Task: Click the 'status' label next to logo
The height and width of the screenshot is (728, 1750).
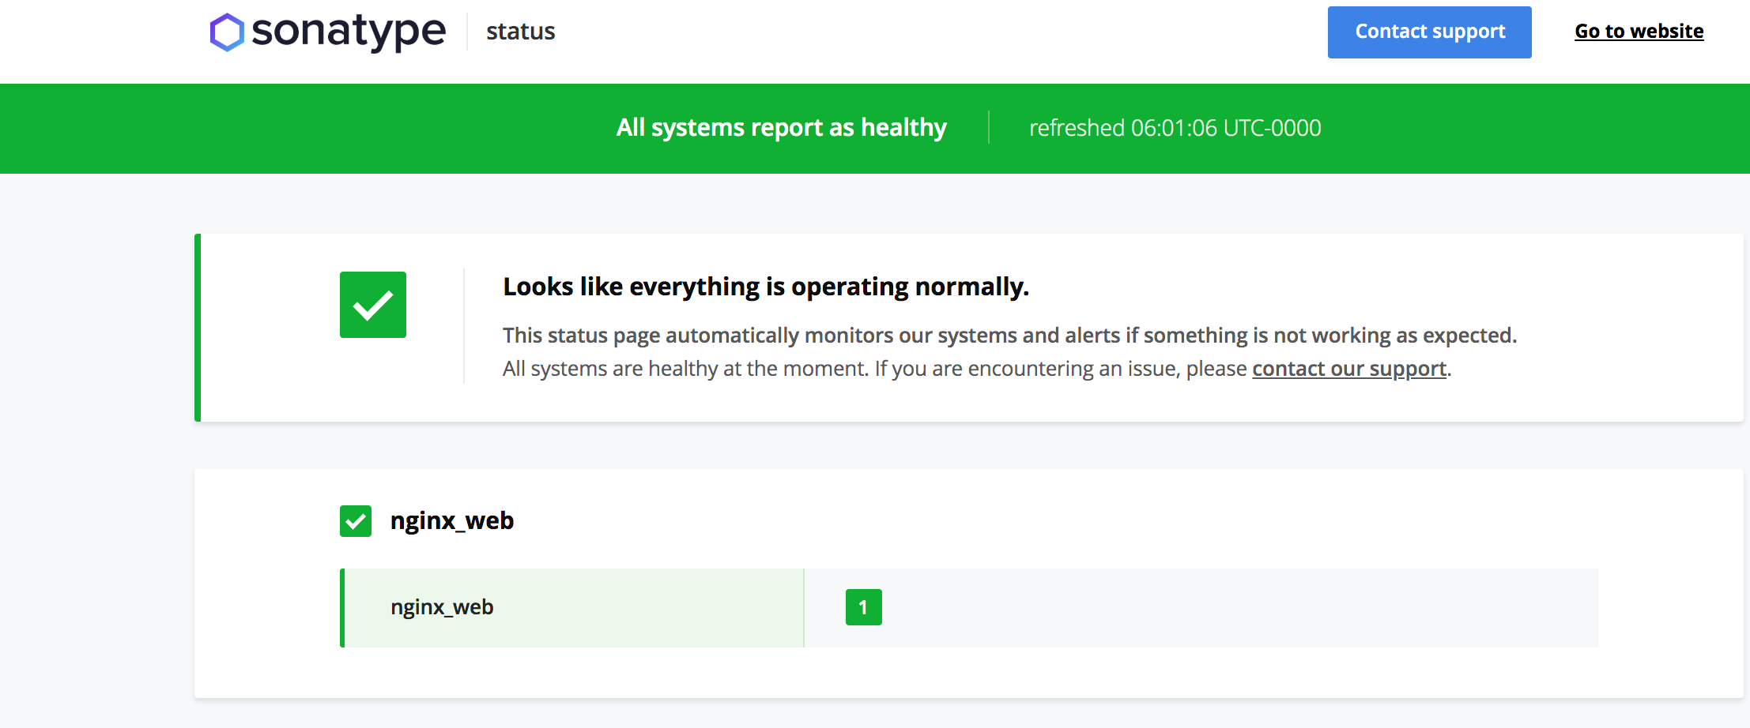Action: coord(521,32)
